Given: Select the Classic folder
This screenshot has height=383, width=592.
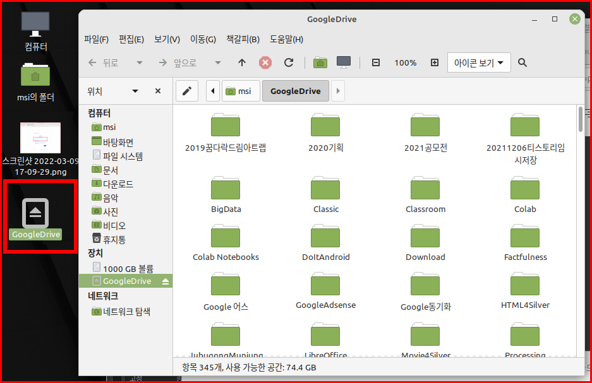Looking at the screenshot, I should pos(326,195).
